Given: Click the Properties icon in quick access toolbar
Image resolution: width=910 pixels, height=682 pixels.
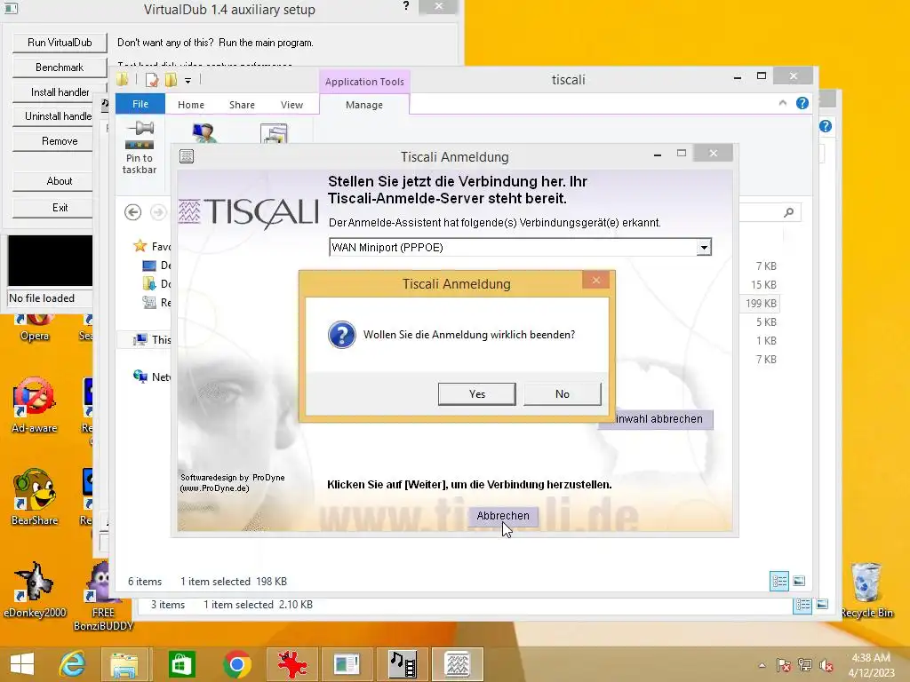Looking at the screenshot, I should pyautogui.click(x=152, y=80).
